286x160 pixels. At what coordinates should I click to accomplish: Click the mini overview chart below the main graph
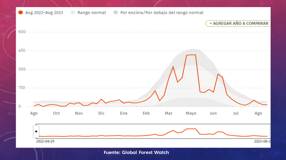(153, 131)
